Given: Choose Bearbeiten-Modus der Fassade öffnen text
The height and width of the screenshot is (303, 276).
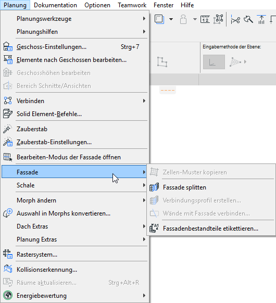Looking at the screenshot, I should [69, 157].
